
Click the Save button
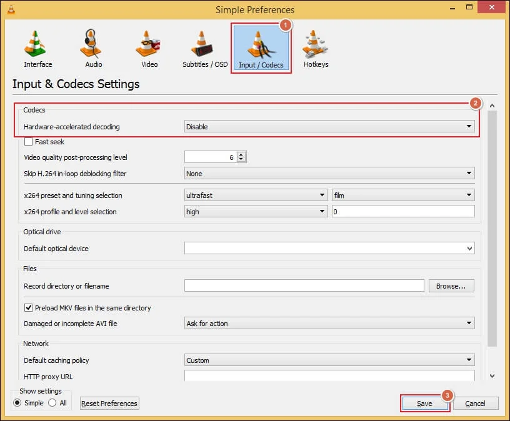click(x=424, y=404)
